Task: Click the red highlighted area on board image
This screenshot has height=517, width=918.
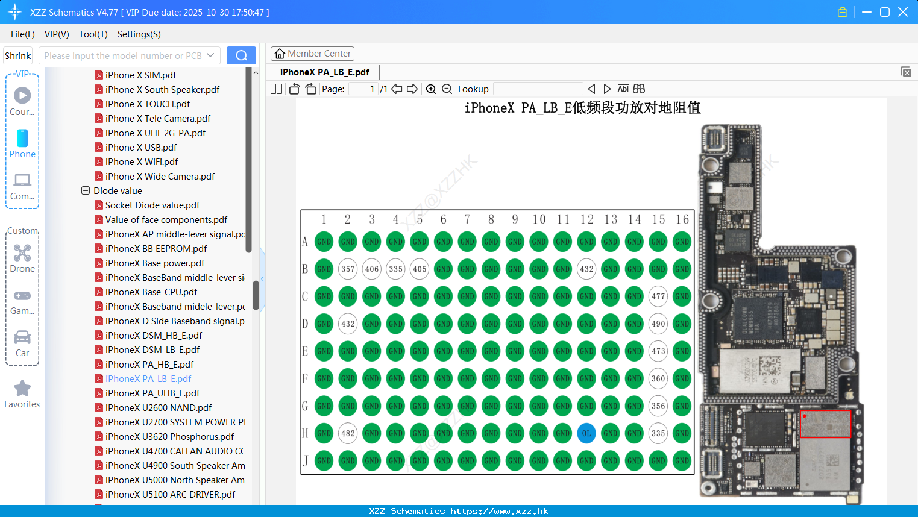Action: (x=825, y=424)
